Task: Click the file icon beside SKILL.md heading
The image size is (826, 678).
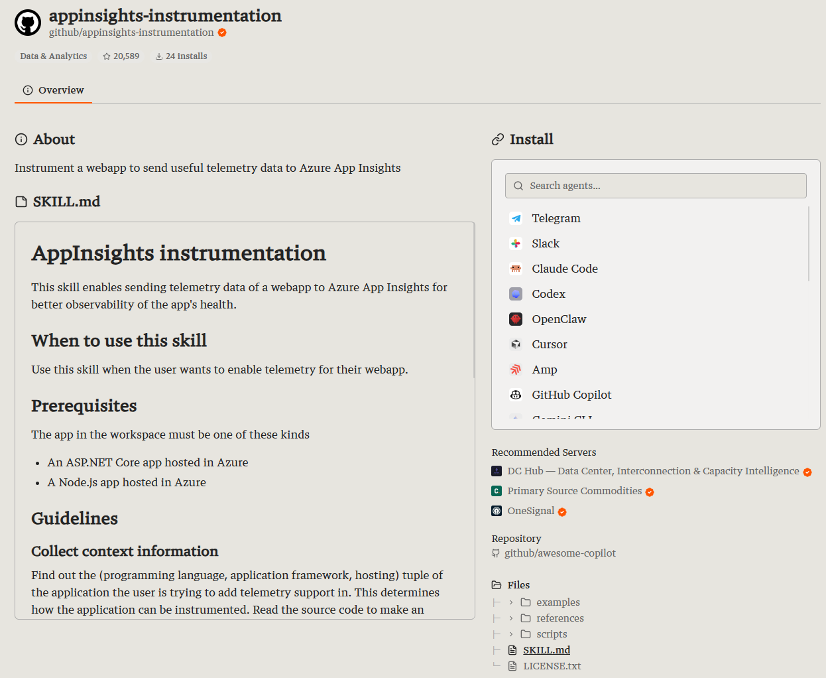Action: click(21, 202)
